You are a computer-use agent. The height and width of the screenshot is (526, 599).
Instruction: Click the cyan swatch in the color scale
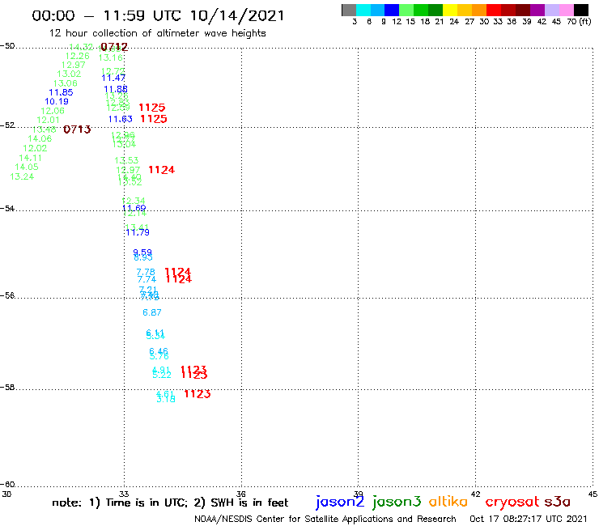[363, 10]
